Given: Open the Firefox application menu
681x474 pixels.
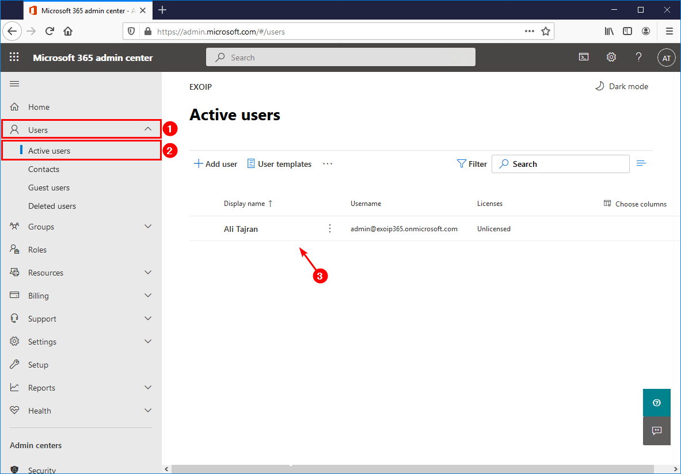Looking at the screenshot, I should (x=669, y=31).
